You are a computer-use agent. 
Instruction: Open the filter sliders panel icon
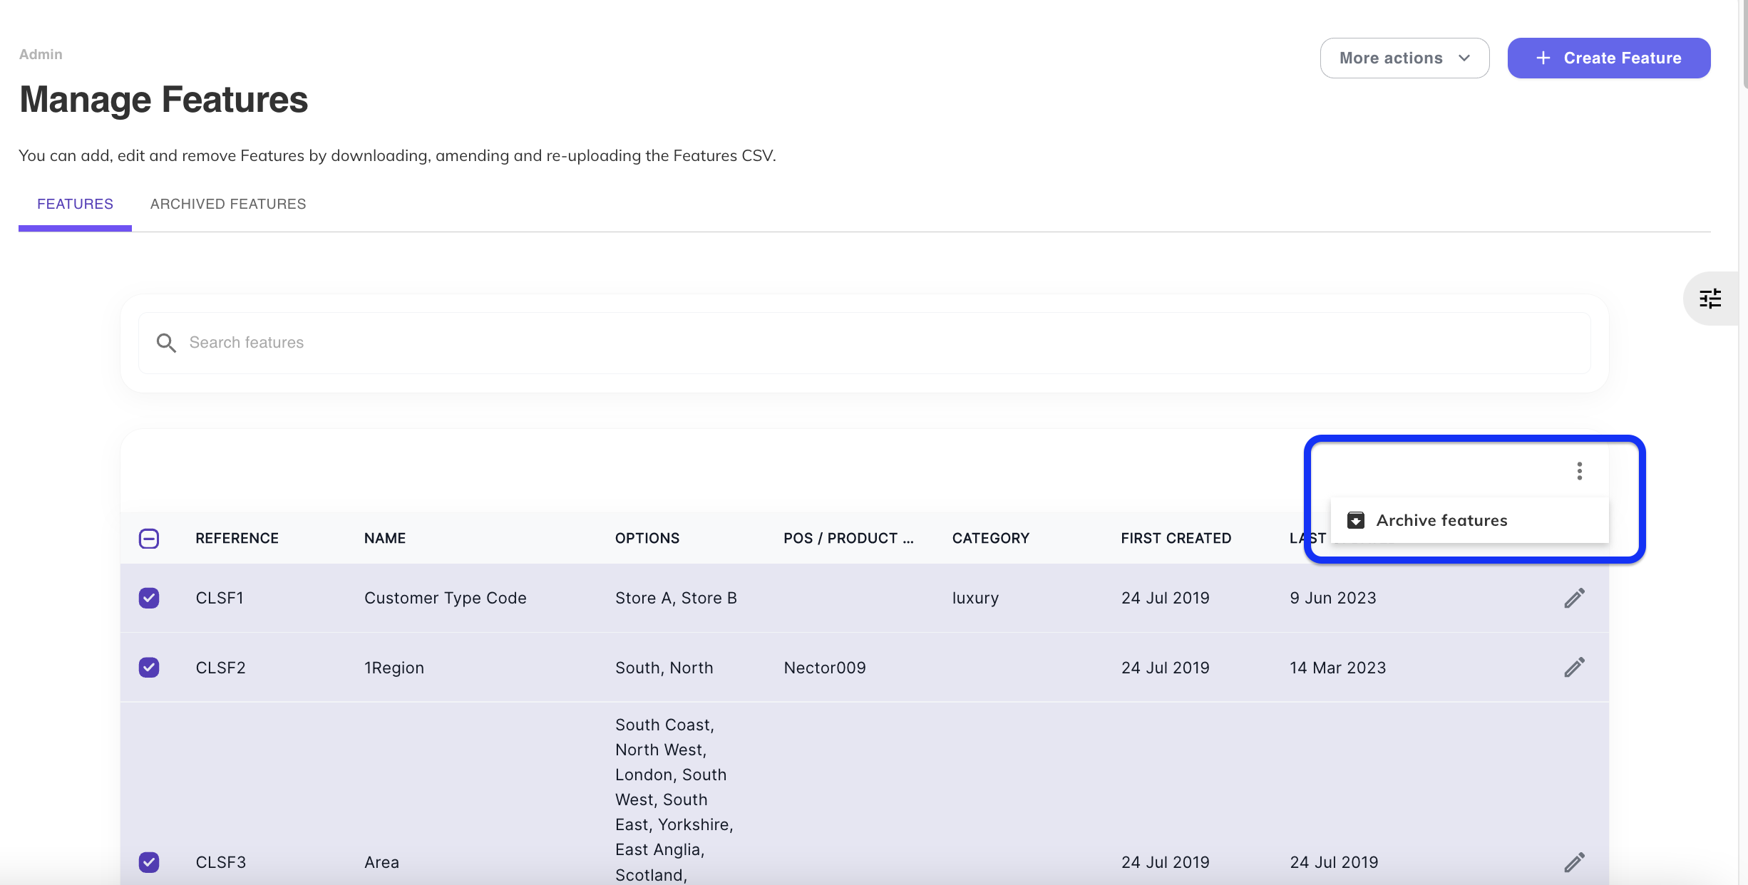pos(1710,299)
